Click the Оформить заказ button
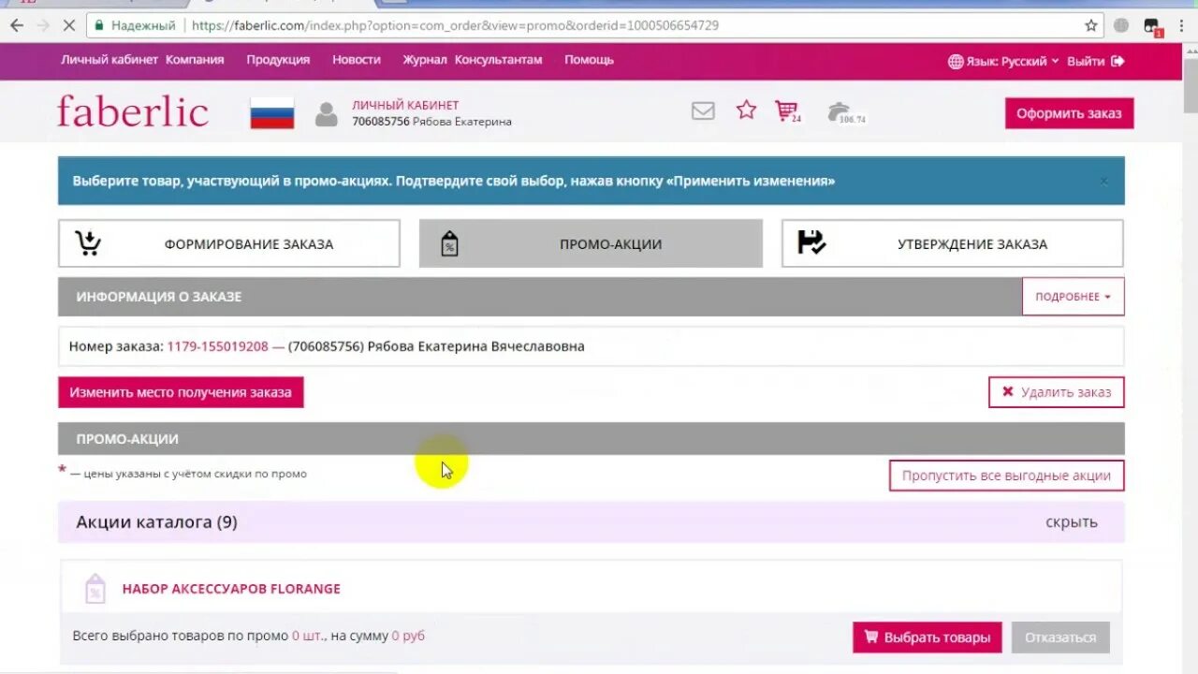The width and height of the screenshot is (1198, 674). (1069, 113)
